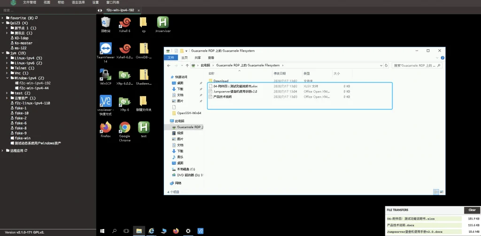Close the f2c-win-ipv4-192 session tab

click(139, 10)
